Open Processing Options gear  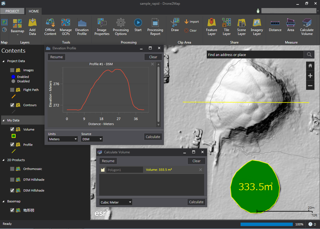121,27
